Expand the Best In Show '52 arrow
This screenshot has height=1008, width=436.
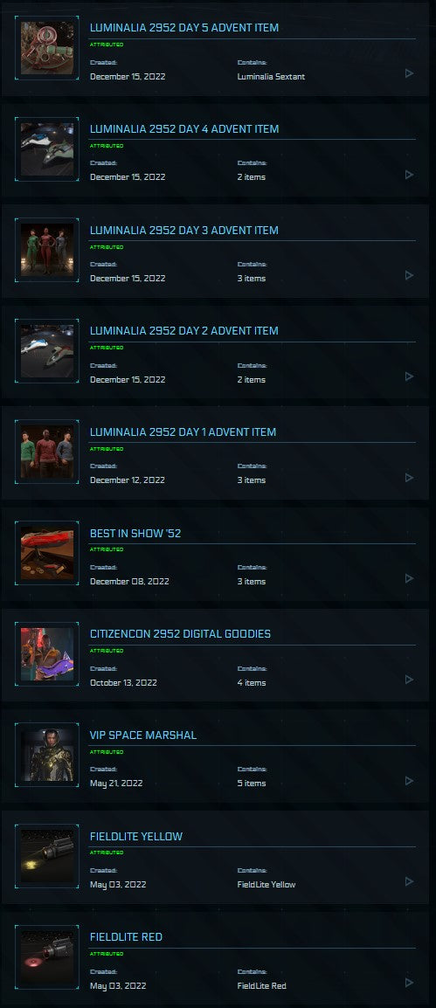[x=409, y=578]
